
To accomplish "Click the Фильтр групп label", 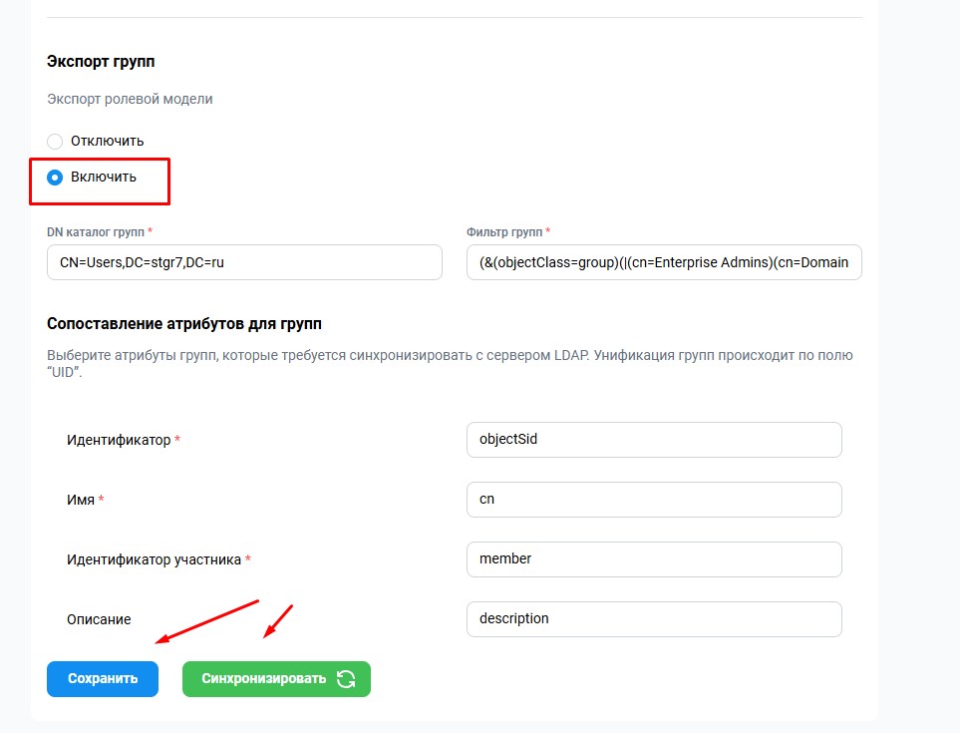I will tap(504, 232).
